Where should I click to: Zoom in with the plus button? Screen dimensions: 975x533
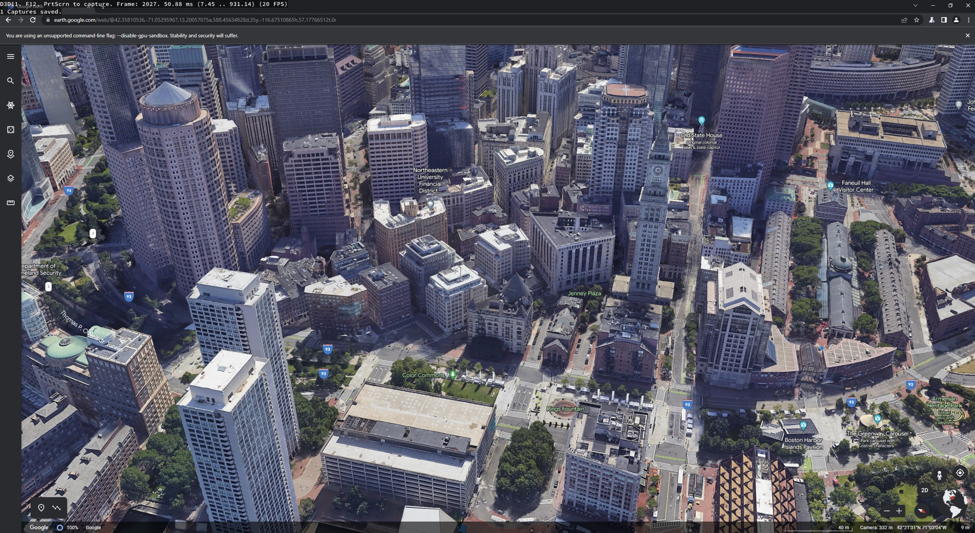point(899,511)
